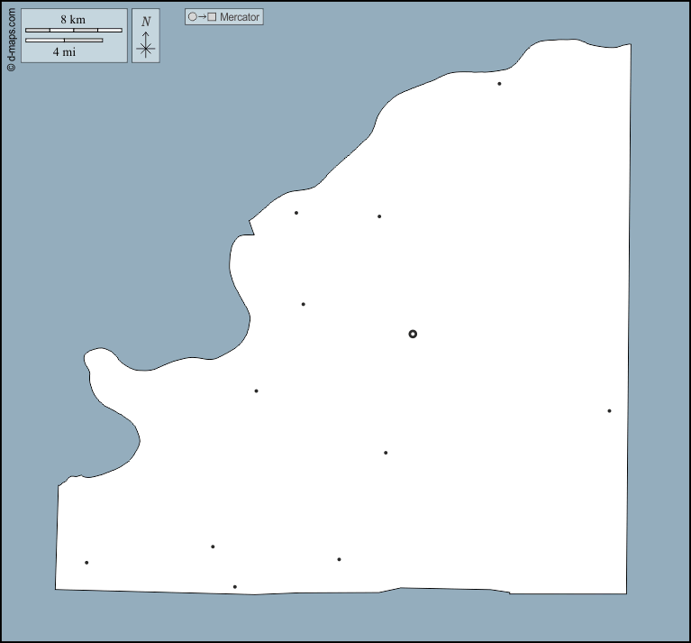Click the arrow between circle and square
This screenshot has height=643, width=691.
click(x=202, y=17)
